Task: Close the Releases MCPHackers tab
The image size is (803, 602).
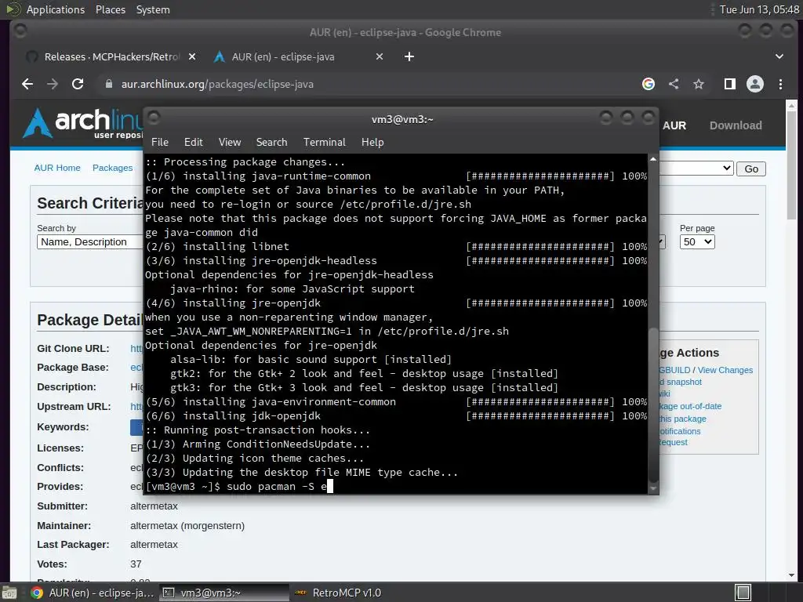Action: click(x=192, y=56)
